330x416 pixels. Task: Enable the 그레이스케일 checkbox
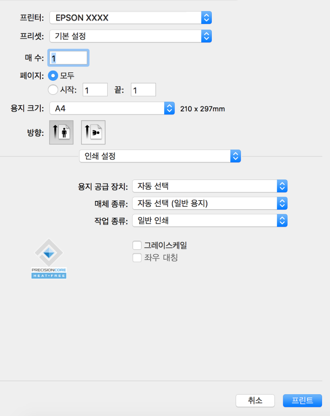[137, 245]
